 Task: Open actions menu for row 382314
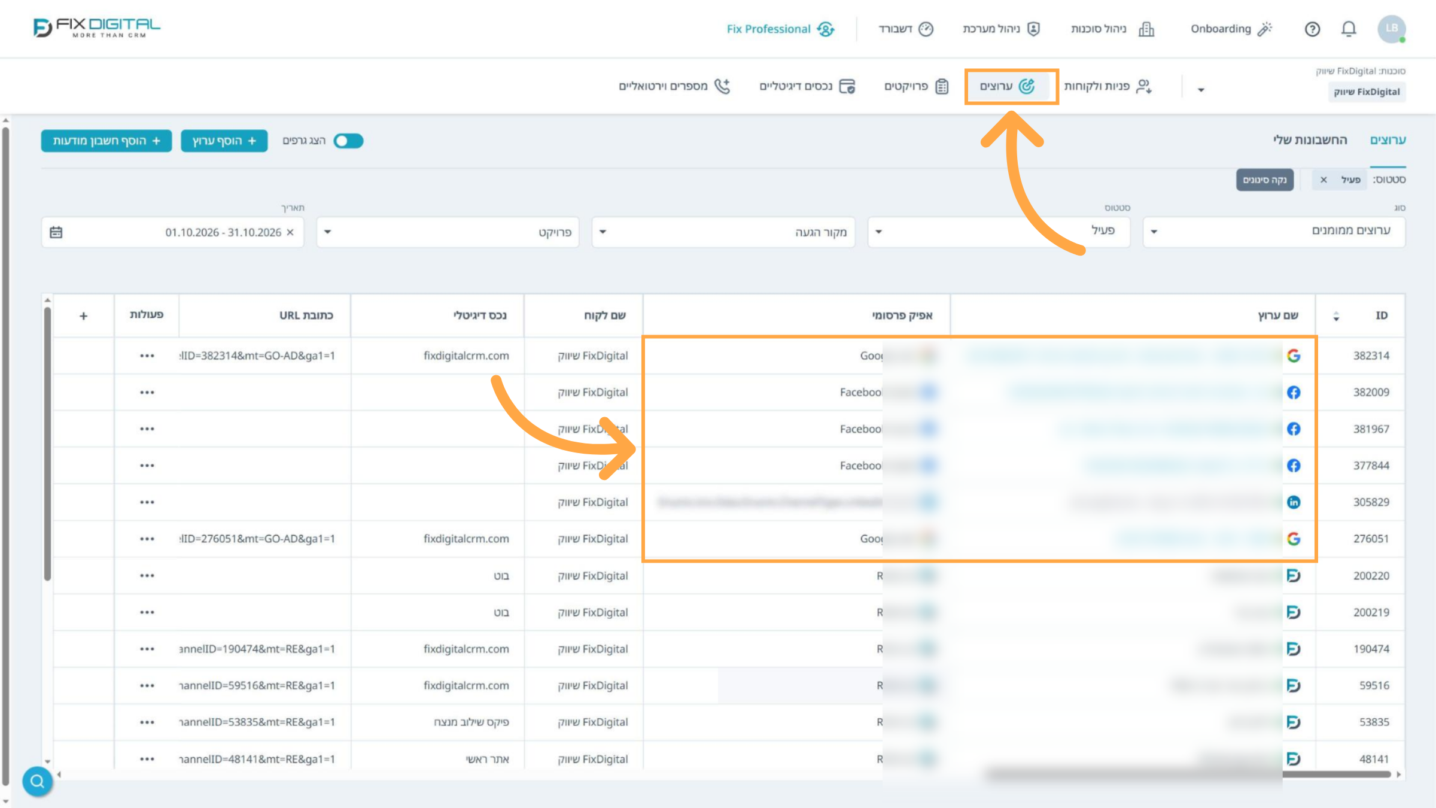click(147, 356)
